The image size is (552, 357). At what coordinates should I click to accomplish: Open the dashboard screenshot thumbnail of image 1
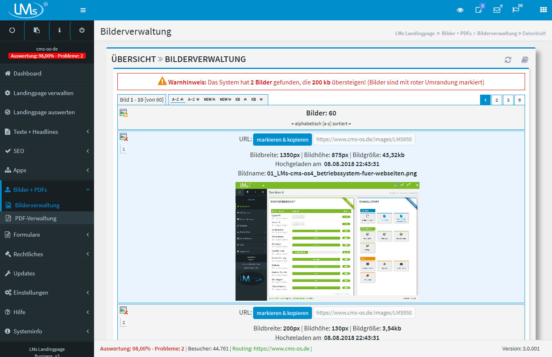(328, 242)
